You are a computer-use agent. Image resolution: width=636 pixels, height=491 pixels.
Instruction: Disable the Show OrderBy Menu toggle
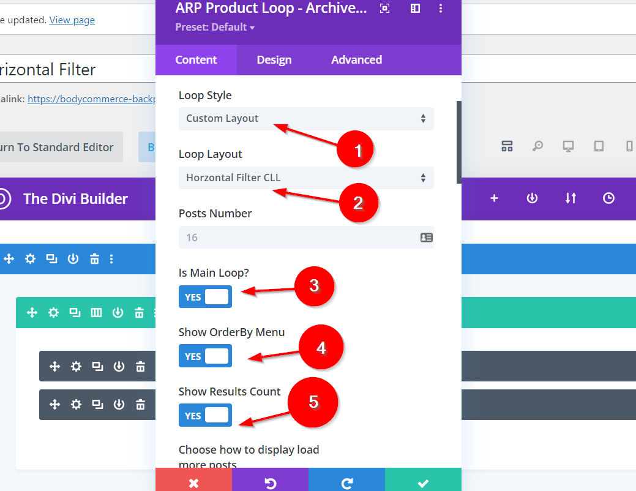(205, 356)
